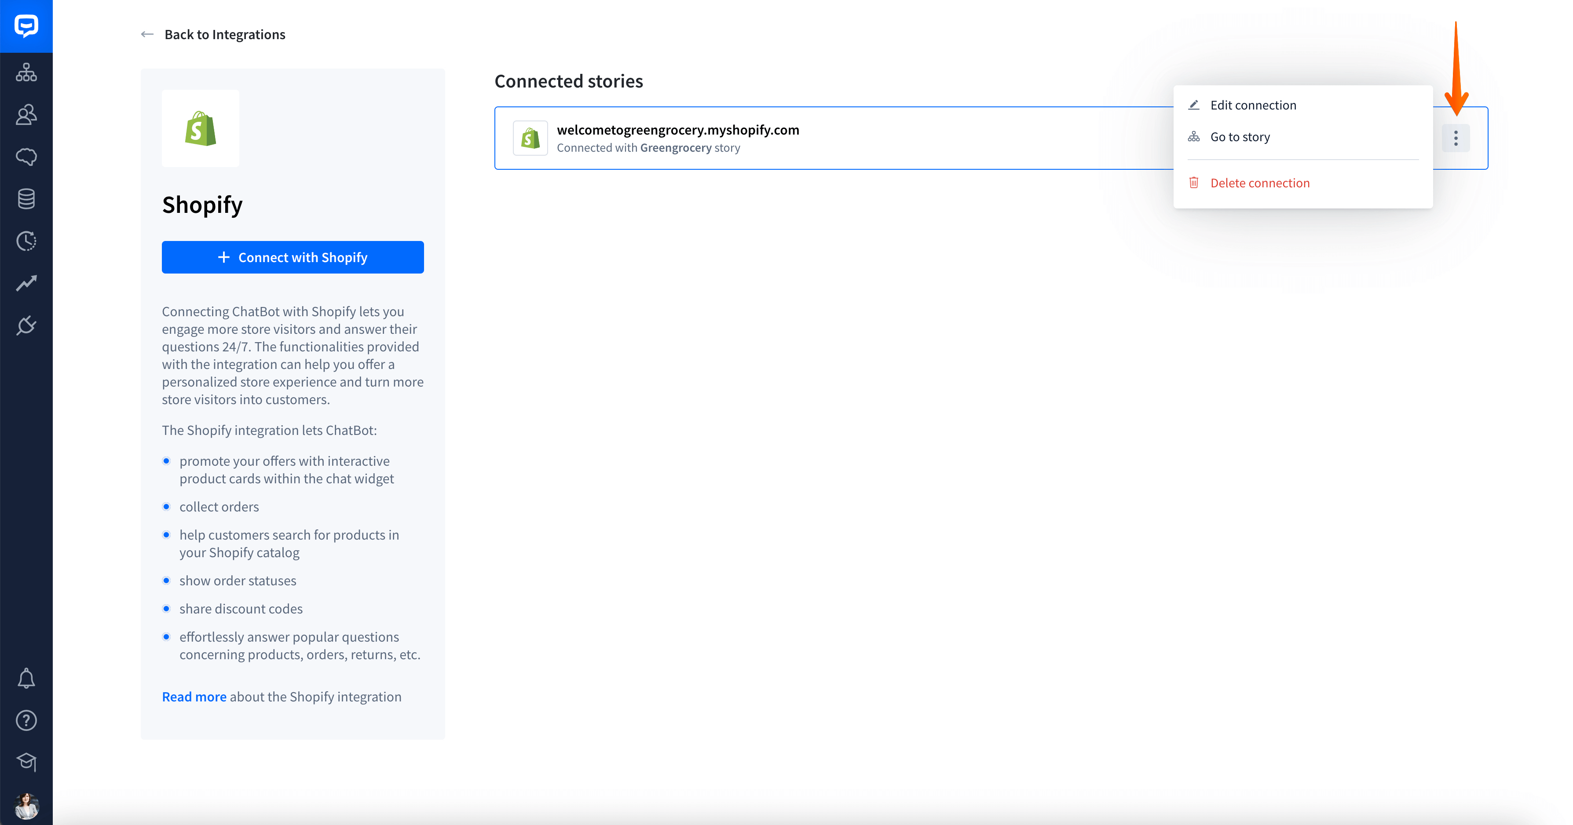Open the ChatBot home logo

(x=26, y=26)
